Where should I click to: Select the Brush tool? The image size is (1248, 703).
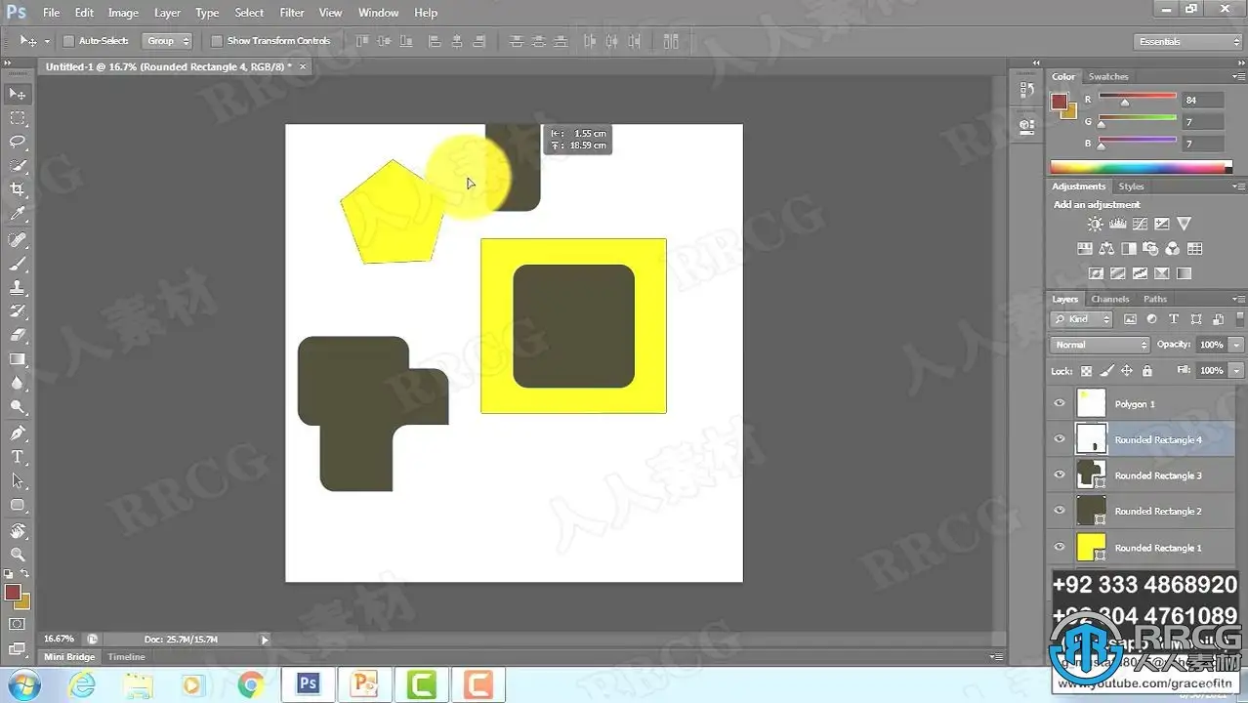click(x=18, y=264)
